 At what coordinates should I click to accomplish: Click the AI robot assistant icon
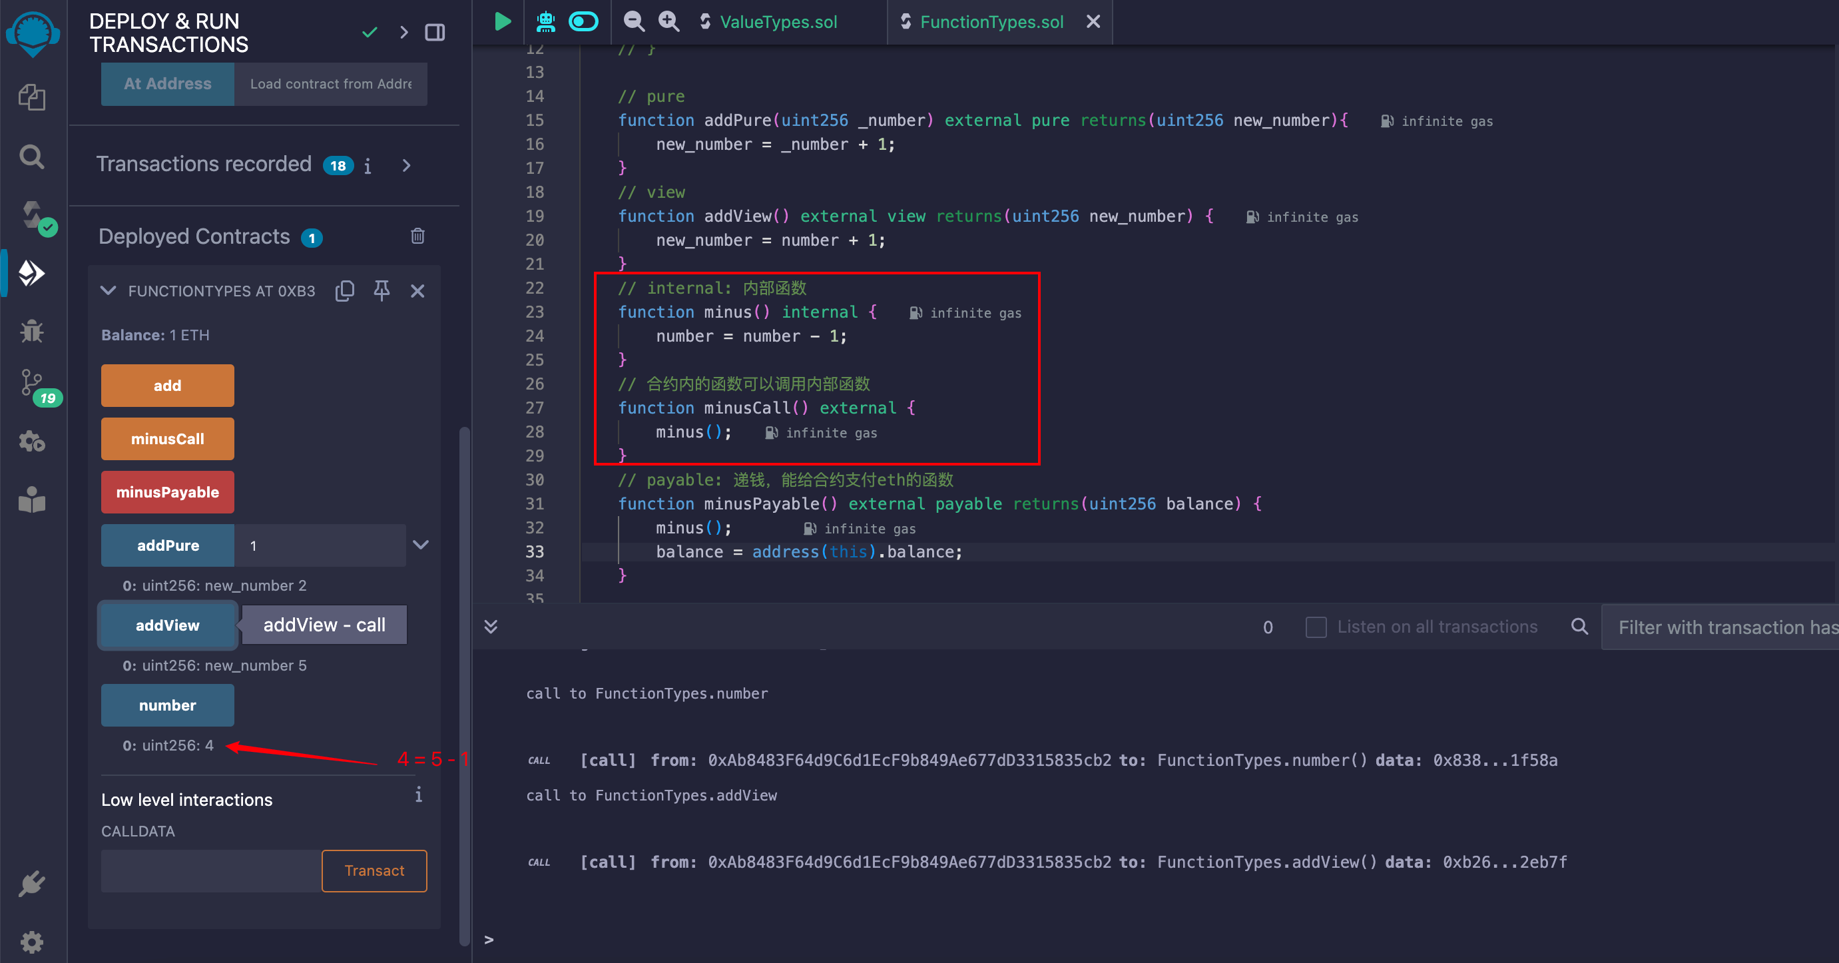point(546,21)
